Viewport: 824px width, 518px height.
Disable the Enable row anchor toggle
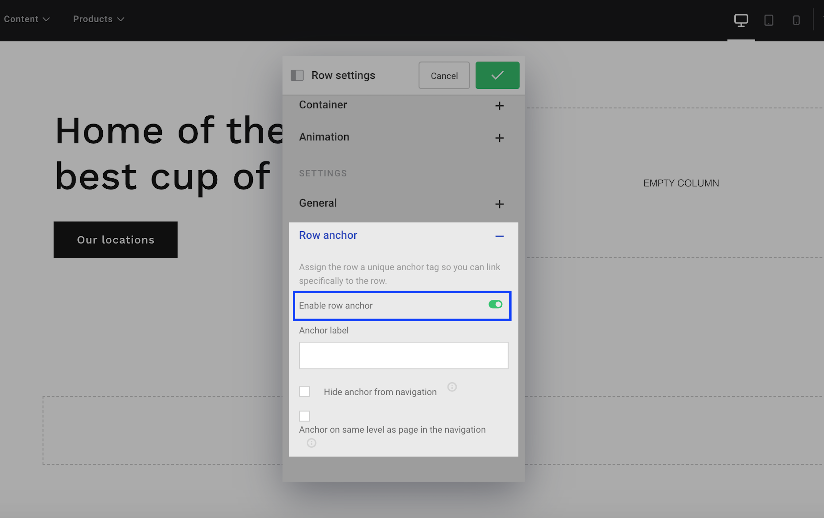click(x=495, y=304)
